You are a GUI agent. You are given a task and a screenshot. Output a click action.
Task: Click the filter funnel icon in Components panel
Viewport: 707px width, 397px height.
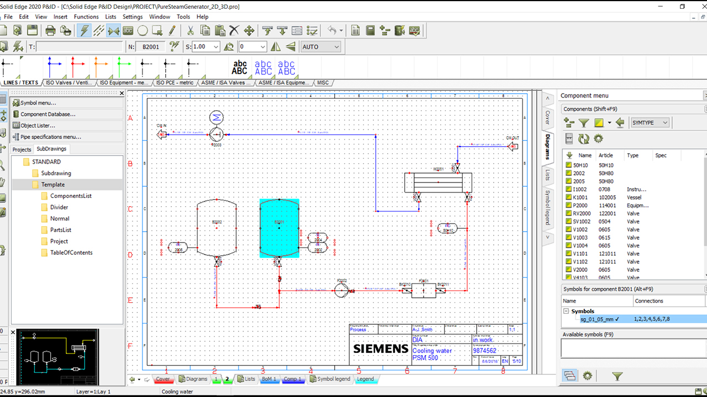584,122
